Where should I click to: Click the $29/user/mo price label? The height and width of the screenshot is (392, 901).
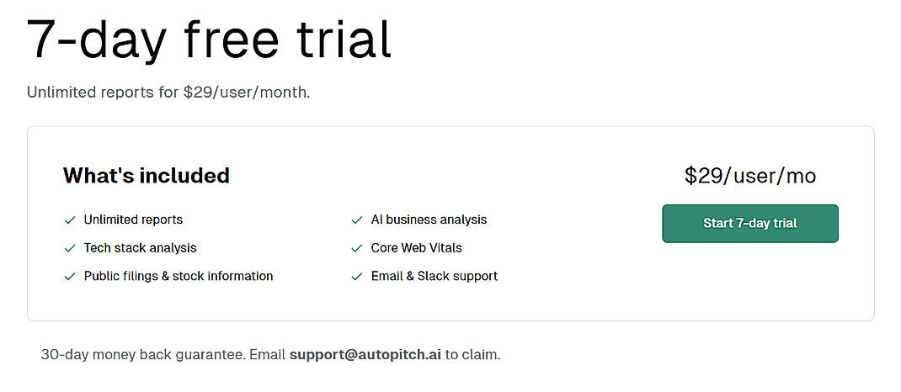tap(749, 176)
